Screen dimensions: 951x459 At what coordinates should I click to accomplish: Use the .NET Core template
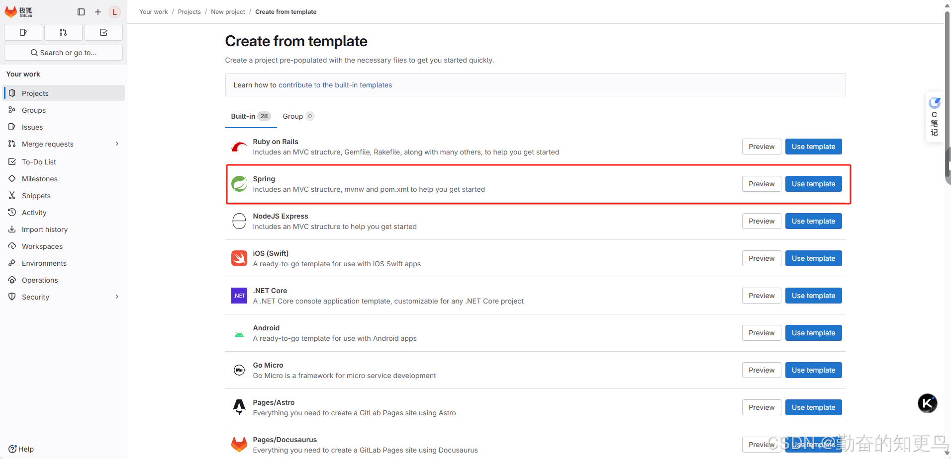[x=813, y=296]
